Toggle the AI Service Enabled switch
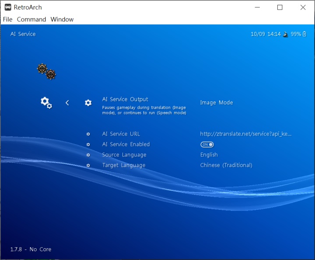 [207, 145]
